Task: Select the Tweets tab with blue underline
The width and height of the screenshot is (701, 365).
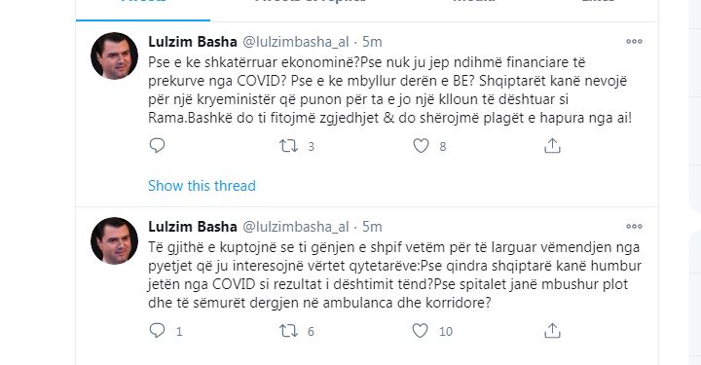Action: click(x=143, y=5)
